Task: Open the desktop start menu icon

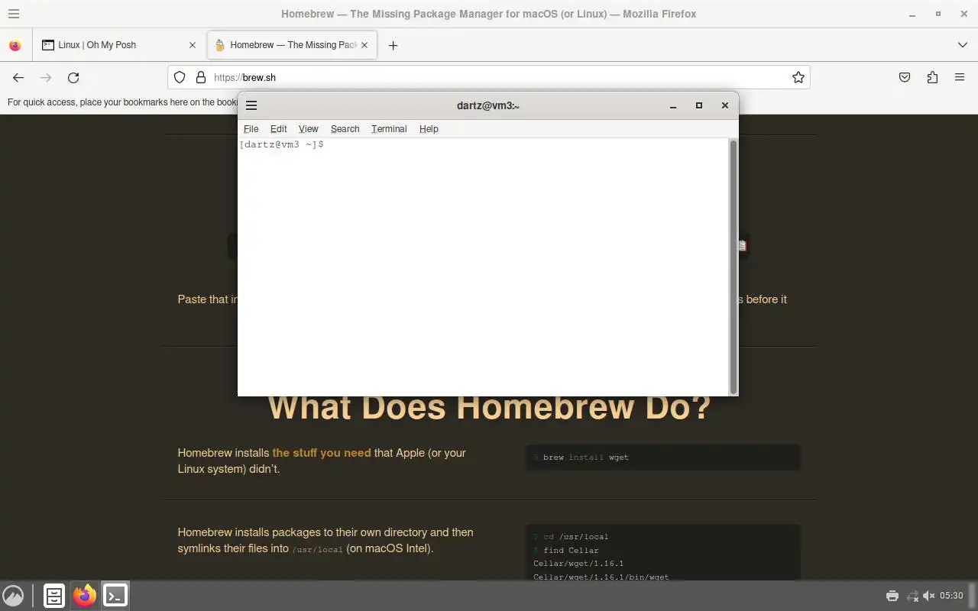Action: tap(13, 596)
